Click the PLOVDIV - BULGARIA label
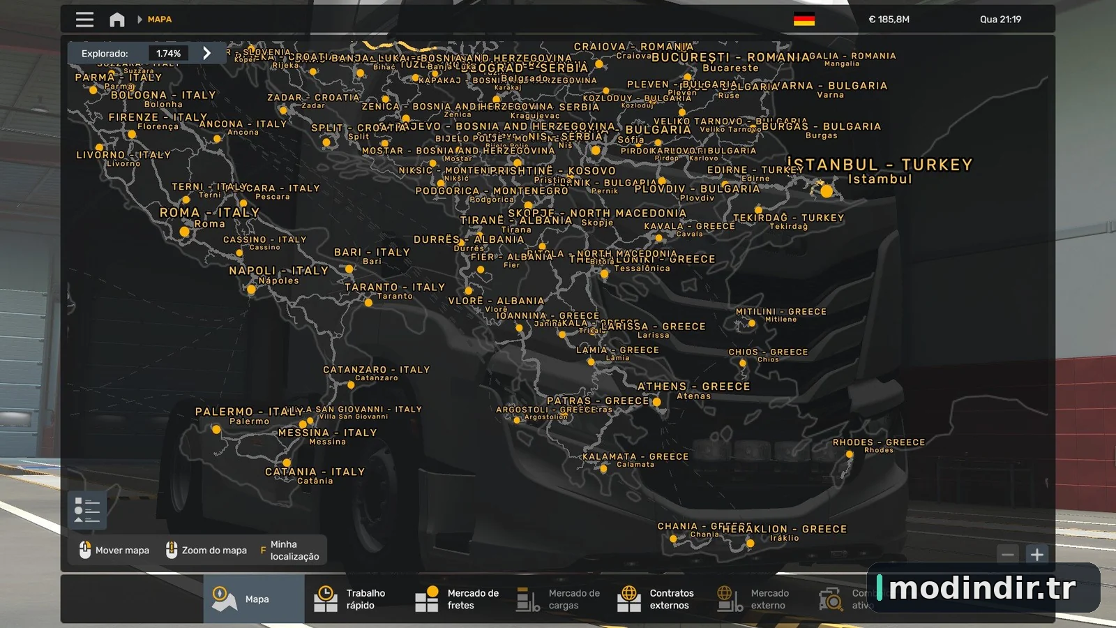The width and height of the screenshot is (1116, 628). tap(697, 188)
